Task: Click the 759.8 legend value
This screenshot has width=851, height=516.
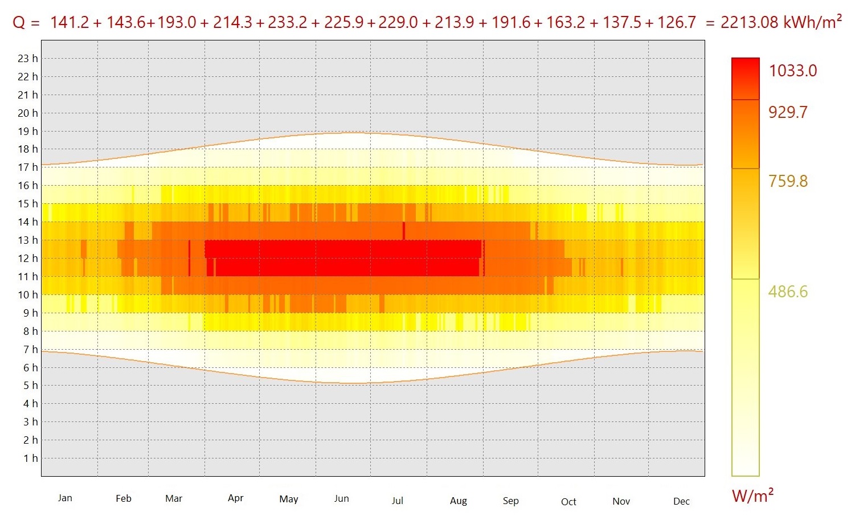Action: click(788, 181)
